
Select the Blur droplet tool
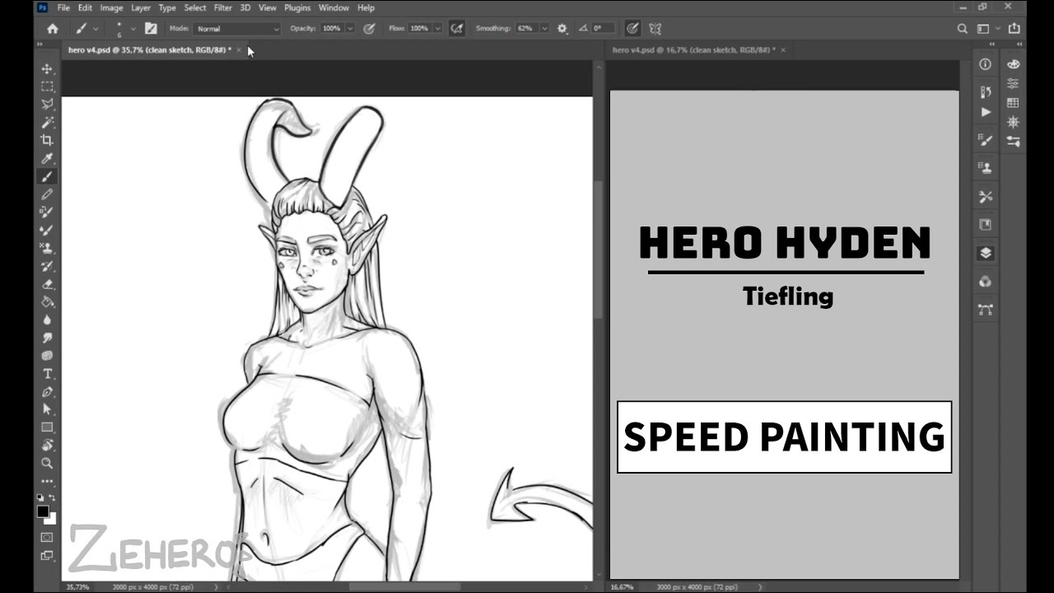47,320
